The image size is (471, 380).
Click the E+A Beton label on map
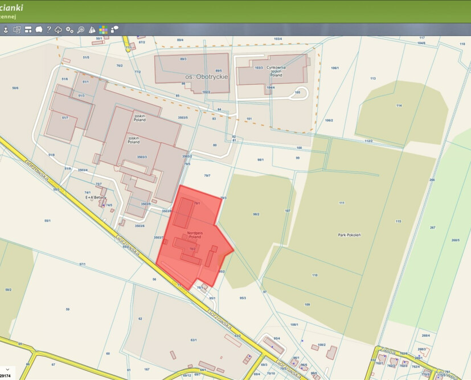pyautogui.click(x=96, y=197)
